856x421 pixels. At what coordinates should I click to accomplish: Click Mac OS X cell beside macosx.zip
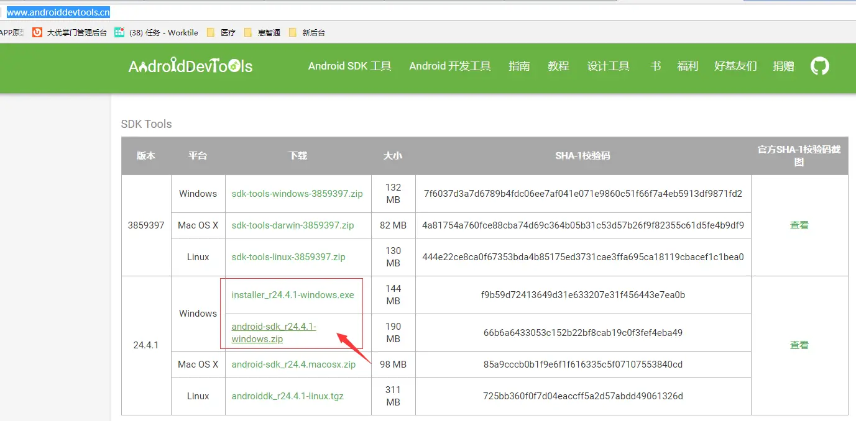[x=198, y=364]
